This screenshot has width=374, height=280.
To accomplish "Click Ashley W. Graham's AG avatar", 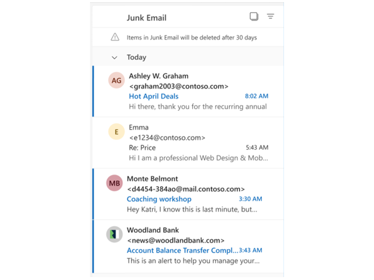I will [117, 80].
